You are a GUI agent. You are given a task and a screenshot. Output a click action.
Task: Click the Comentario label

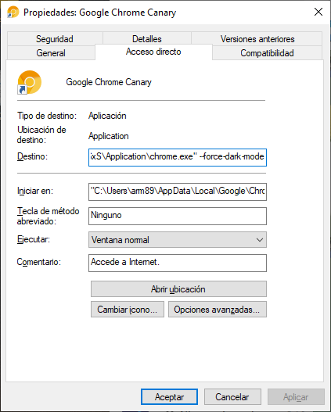[x=39, y=262]
